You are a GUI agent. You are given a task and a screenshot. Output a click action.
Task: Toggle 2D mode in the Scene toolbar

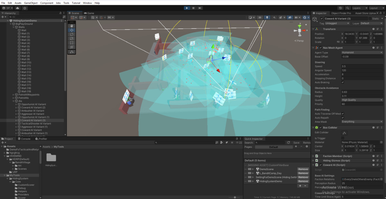(x=260, y=18)
